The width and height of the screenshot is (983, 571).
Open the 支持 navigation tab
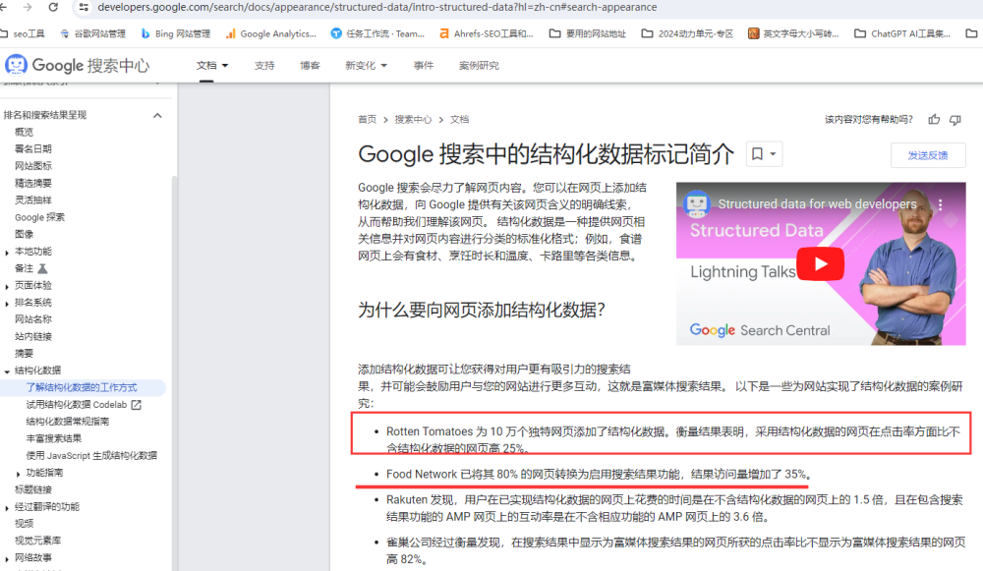264,65
